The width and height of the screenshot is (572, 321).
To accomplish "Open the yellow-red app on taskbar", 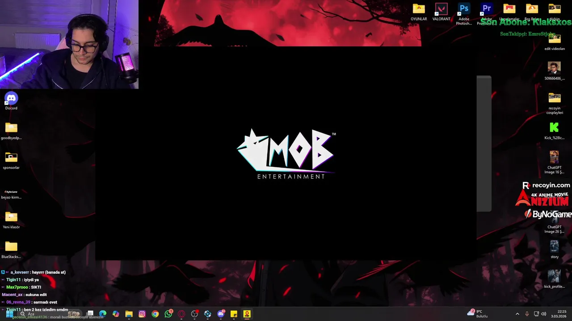I will [247, 314].
